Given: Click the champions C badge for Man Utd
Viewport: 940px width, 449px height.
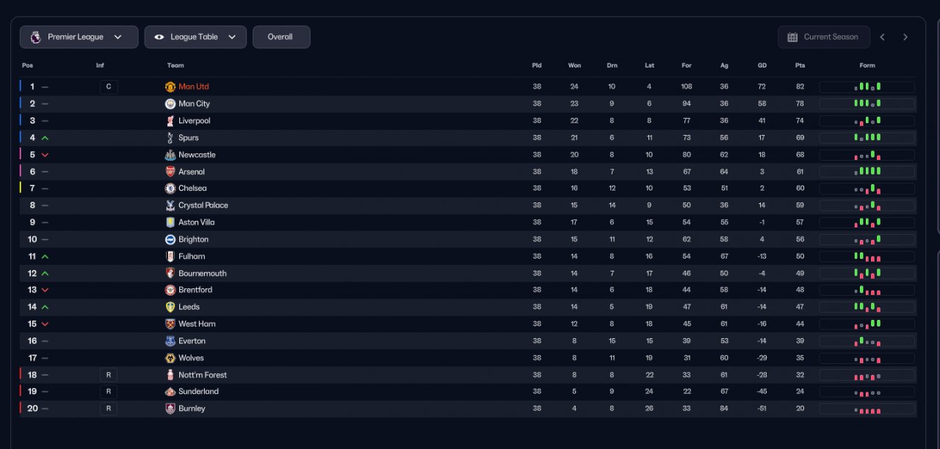Looking at the screenshot, I should 109,87.
